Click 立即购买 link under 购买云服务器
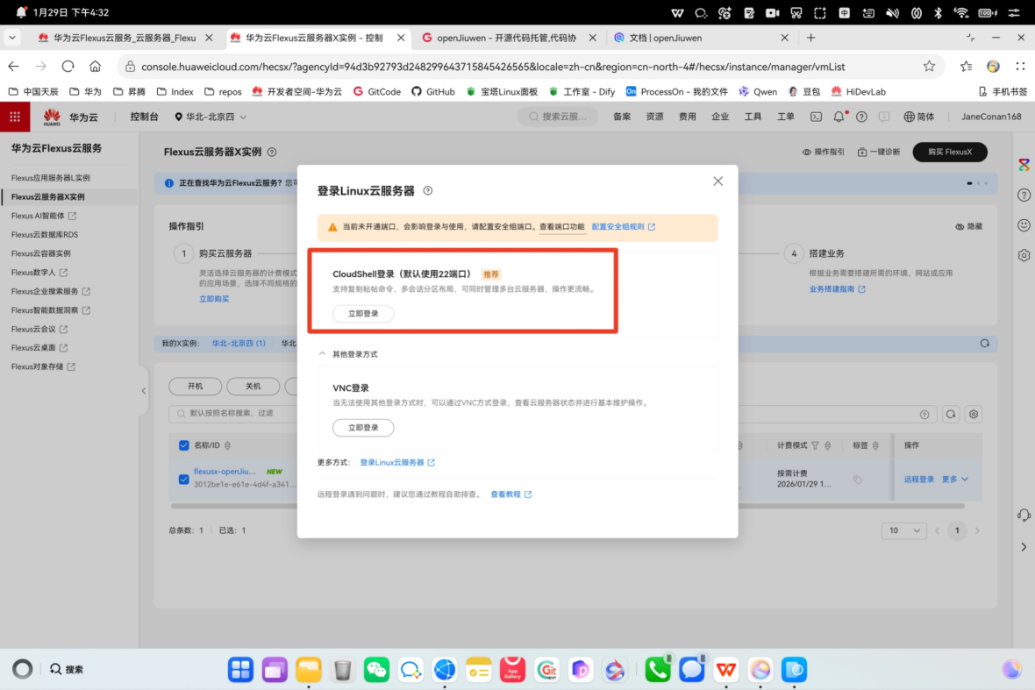 [214, 299]
